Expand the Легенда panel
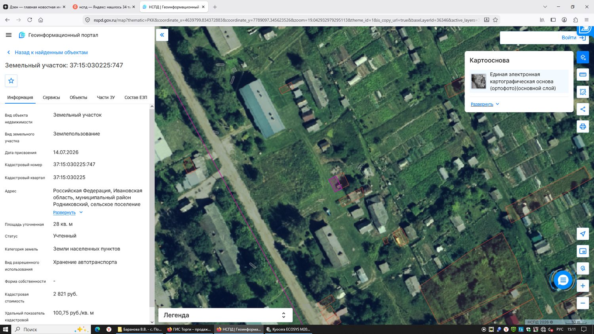 (225, 315)
